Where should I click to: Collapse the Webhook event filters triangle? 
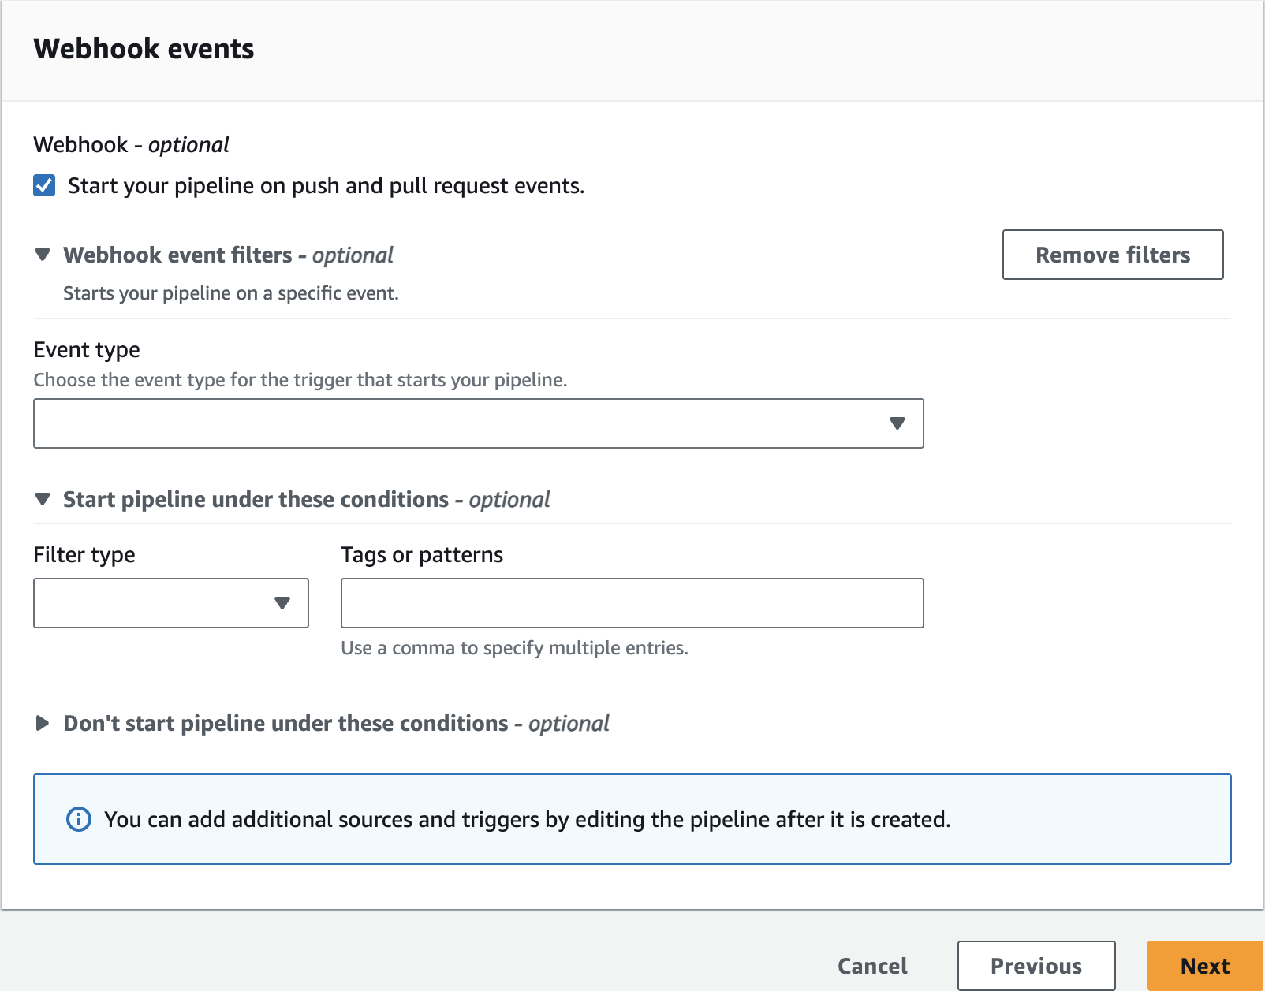point(43,255)
